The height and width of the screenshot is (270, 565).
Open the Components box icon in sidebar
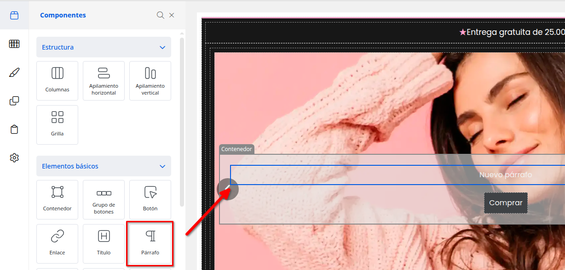[x=14, y=15]
